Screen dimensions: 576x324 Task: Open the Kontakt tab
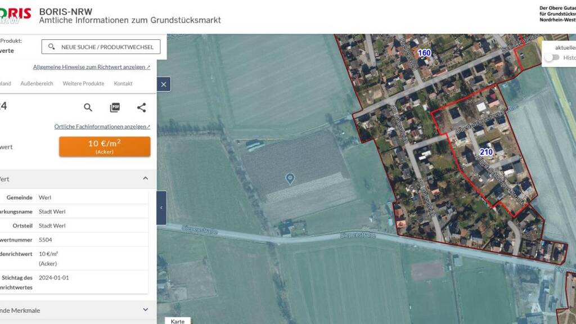point(123,83)
